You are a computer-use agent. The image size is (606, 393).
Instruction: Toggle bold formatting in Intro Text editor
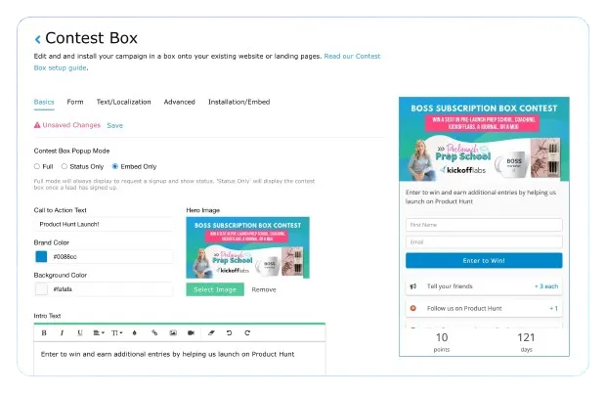coord(44,332)
